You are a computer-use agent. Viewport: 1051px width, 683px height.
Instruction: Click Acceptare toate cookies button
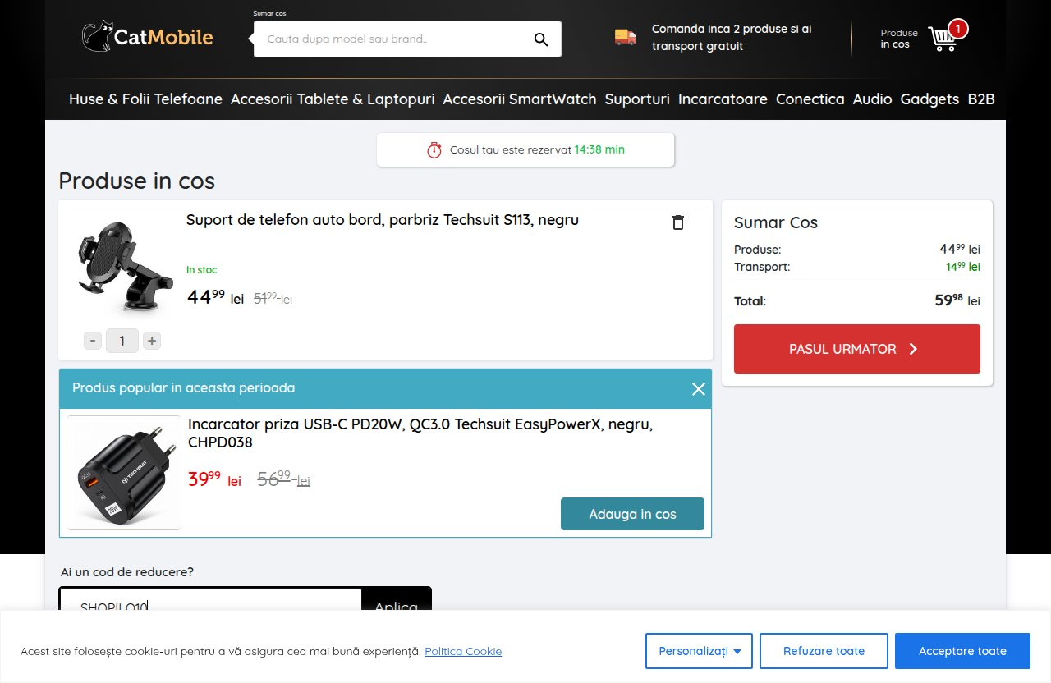click(x=962, y=651)
